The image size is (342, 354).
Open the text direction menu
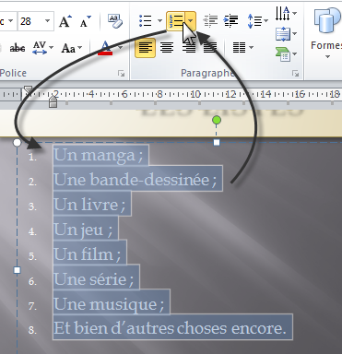[x=286, y=13]
